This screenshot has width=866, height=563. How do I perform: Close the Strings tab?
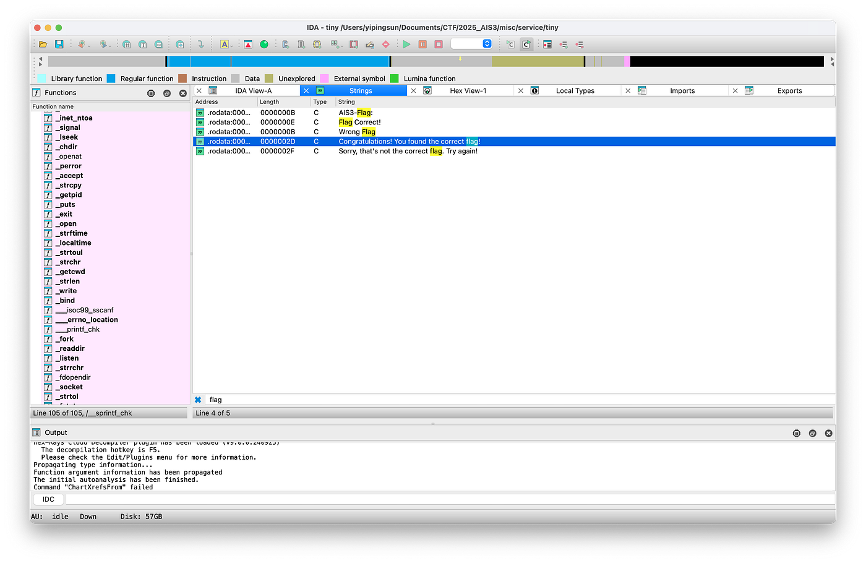click(x=306, y=91)
